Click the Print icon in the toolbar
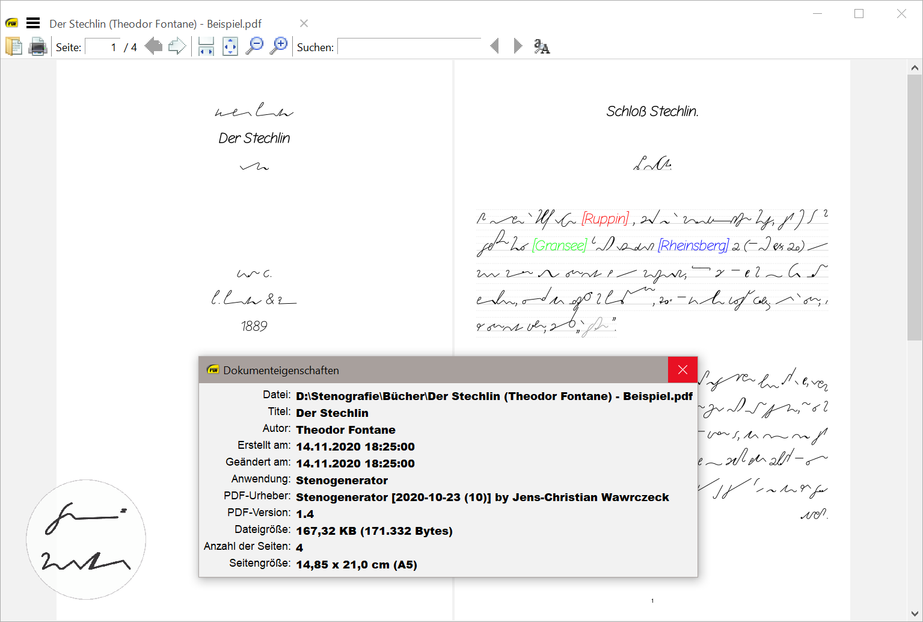The image size is (923, 622). click(38, 46)
